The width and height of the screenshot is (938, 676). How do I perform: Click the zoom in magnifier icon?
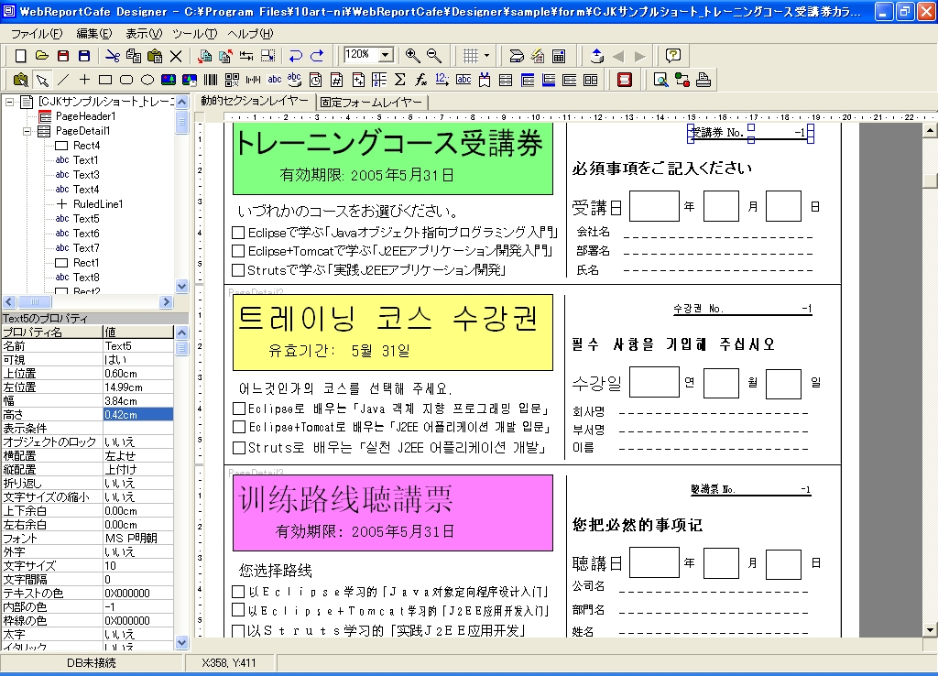(x=413, y=56)
